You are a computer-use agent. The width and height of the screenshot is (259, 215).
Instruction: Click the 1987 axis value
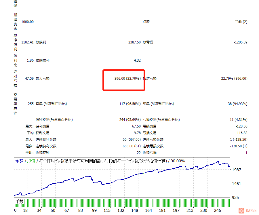point(237,170)
